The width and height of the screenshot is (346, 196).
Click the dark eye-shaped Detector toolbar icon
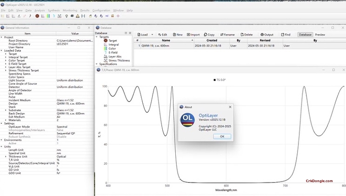(72, 16)
